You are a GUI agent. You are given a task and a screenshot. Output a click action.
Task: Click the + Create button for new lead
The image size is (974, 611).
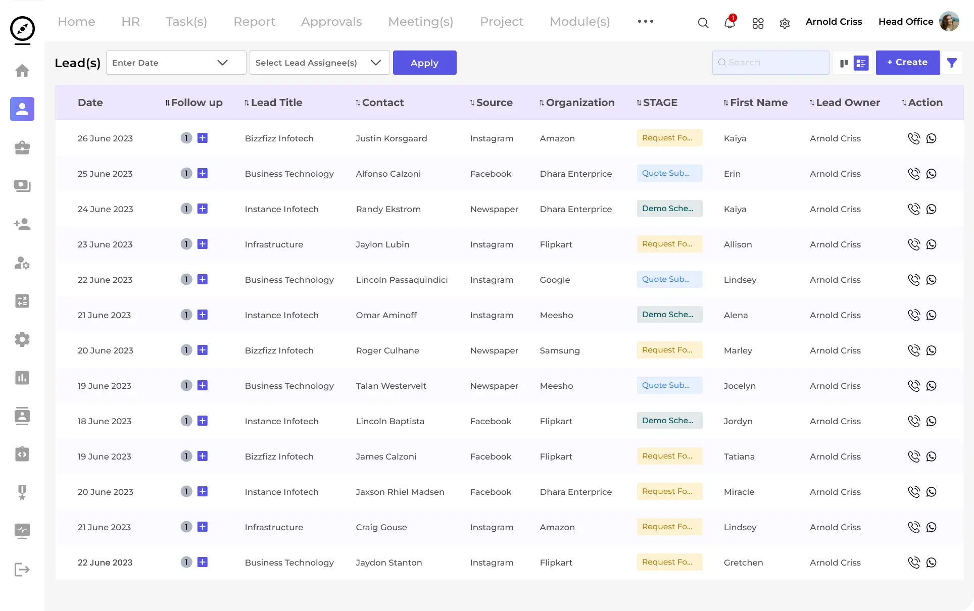908,62
